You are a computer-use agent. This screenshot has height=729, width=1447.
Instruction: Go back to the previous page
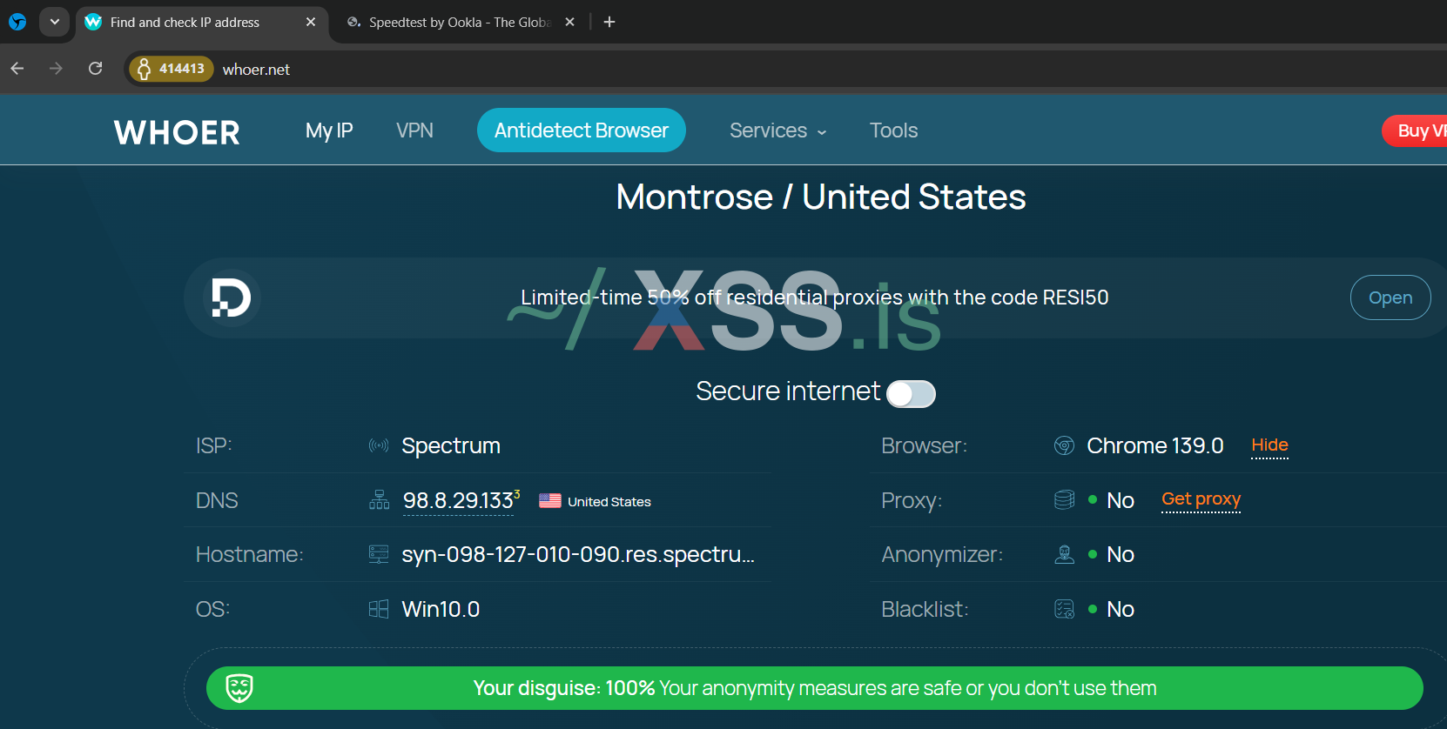[17, 69]
